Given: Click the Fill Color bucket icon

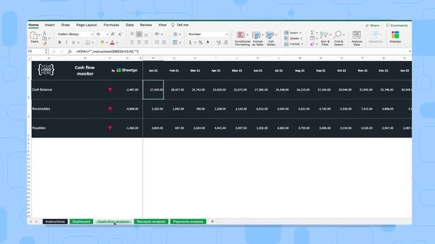Looking at the screenshot, I should pyautogui.click(x=102, y=42).
